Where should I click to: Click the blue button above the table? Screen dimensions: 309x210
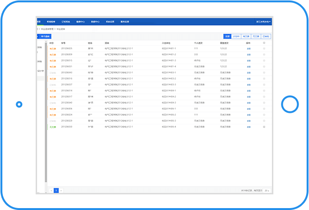(x=44, y=37)
